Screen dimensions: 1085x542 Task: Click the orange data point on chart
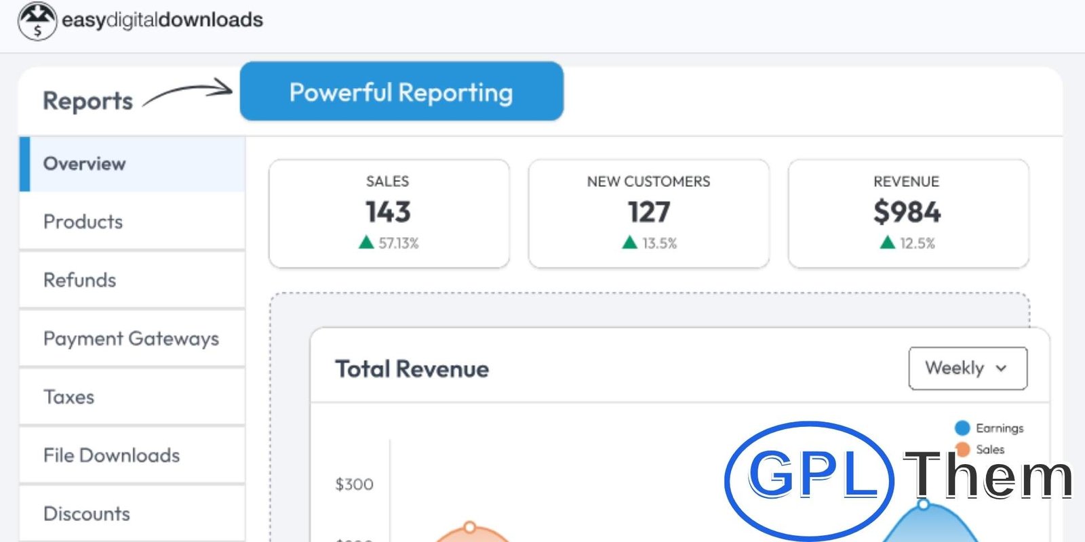[x=469, y=527]
